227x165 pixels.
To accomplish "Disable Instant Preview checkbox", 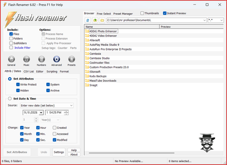I will pos(165,13).
